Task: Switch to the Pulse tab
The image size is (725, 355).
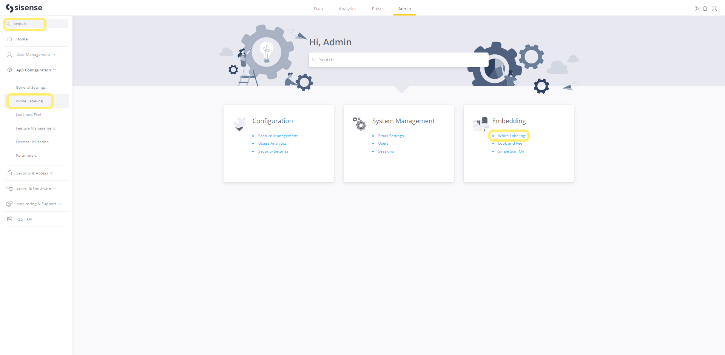Action: (377, 9)
